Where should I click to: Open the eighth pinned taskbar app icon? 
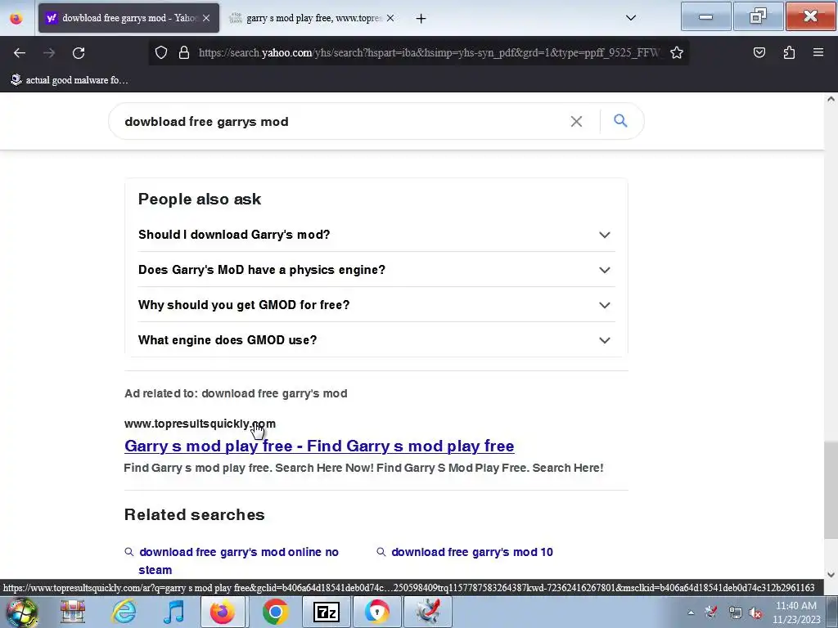[376, 612]
